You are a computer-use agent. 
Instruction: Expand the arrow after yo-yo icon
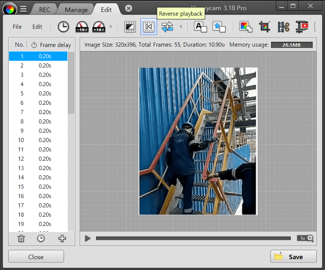click(181, 26)
